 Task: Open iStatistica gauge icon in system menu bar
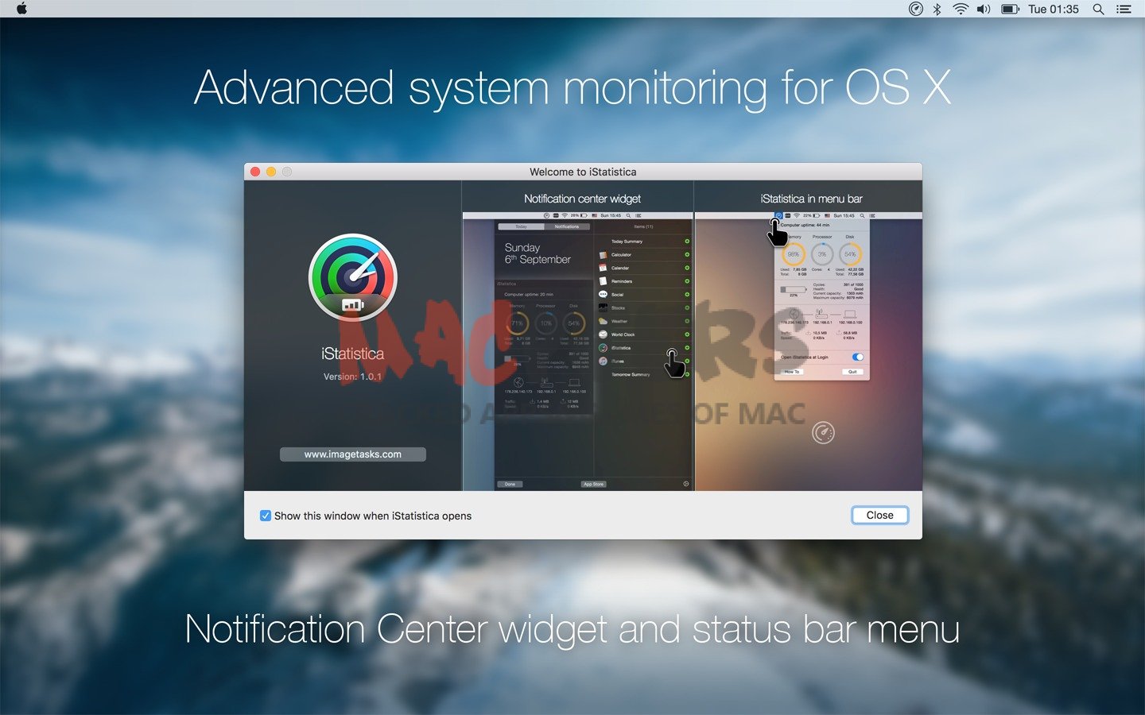[x=916, y=9]
